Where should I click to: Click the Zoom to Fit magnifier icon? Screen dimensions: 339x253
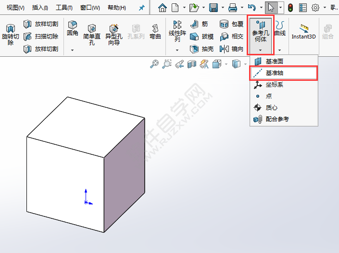click(x=154, y=64)
